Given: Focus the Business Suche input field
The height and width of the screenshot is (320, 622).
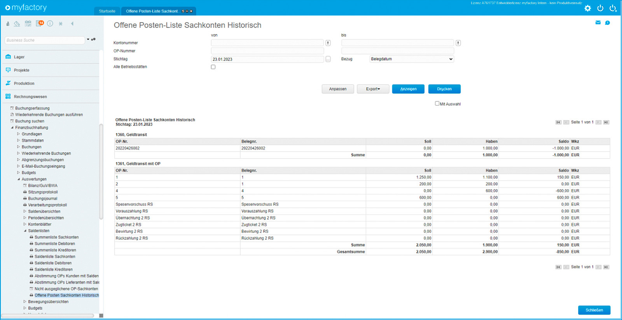Looking at the screenshot, I should [45, 40].
